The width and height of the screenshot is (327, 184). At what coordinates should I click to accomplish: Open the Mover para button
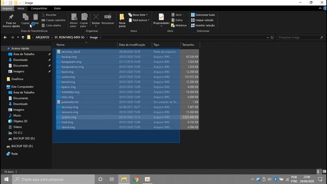coord(74,20)
